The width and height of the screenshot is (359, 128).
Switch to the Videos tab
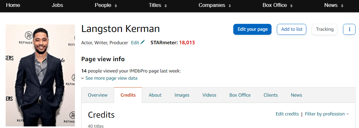(209, 95)
